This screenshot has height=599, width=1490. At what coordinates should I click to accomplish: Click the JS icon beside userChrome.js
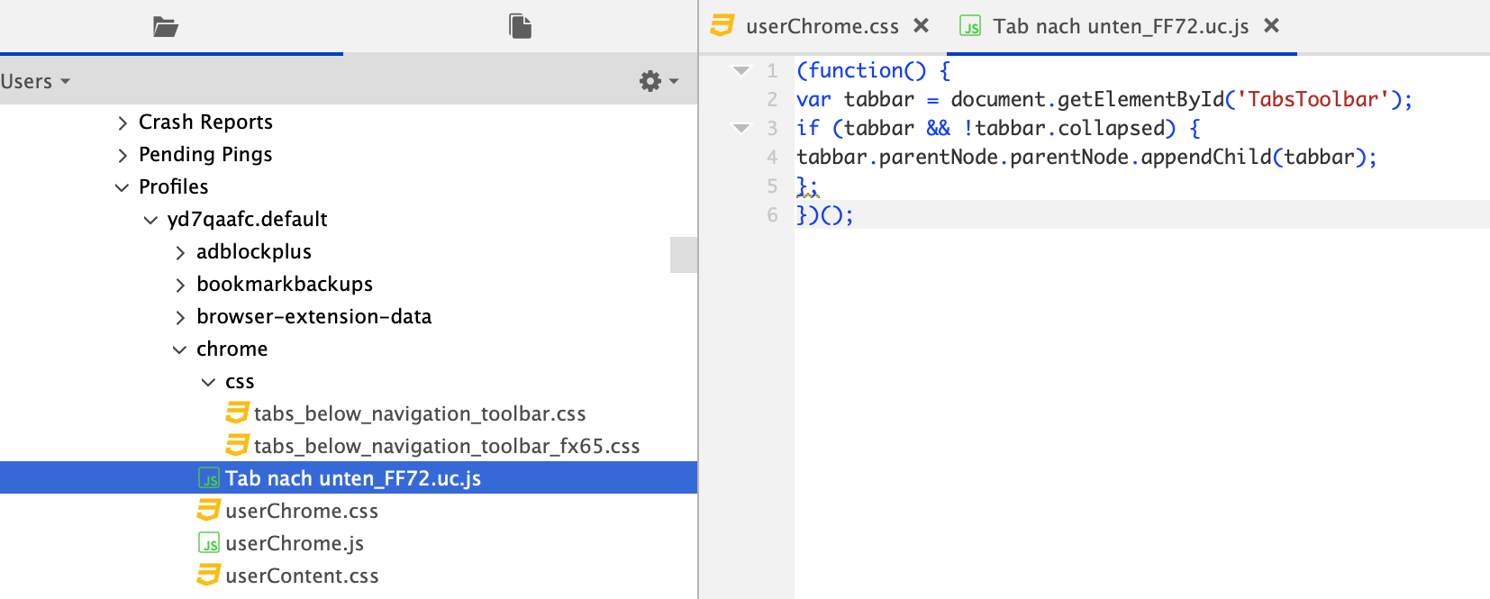209,543
